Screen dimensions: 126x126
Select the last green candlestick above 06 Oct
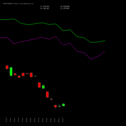point(64,105)
